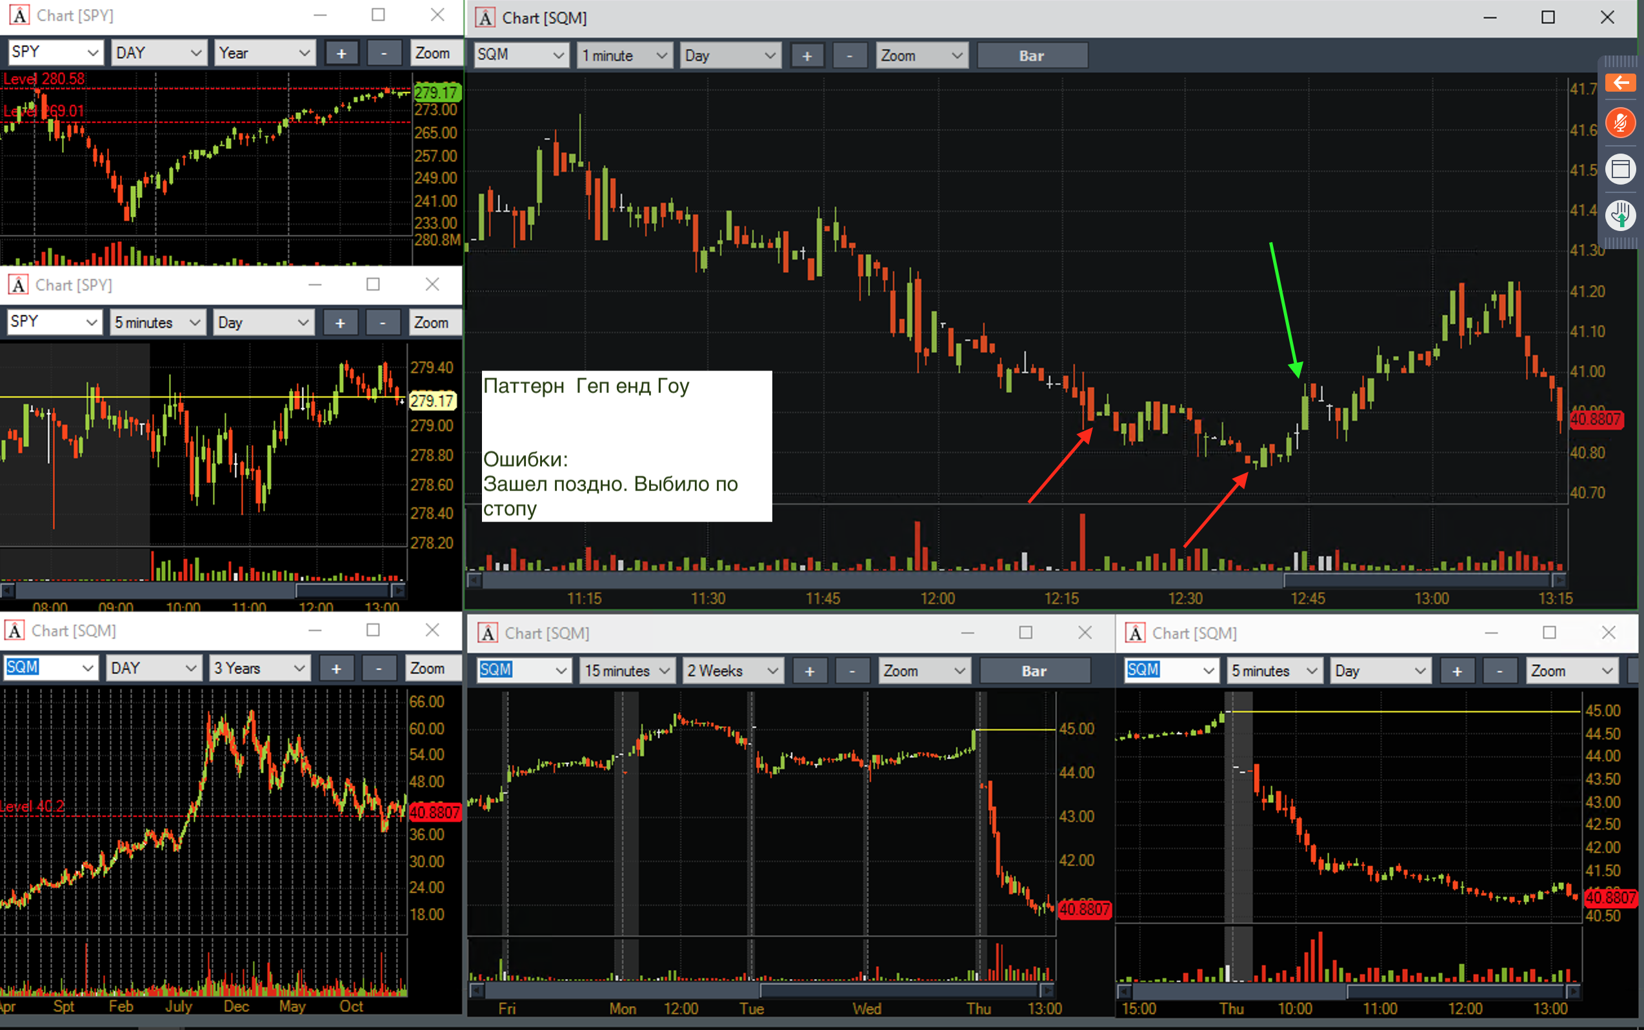The width and height of the screenshot is (1644, 1030).
Task: Open the 5 minutes interval dropdown in the SQM chart
Action: pos(1275,671)
